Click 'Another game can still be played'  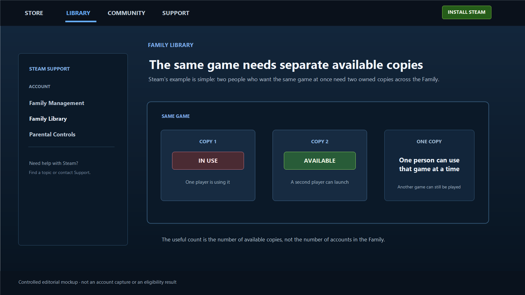click(429, 187)
